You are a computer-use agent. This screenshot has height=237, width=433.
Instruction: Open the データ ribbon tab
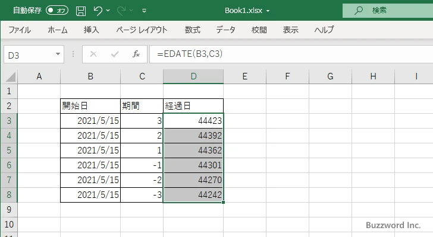pos(225,30)
